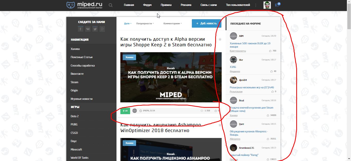Open username djoni84 in forum list

(x=243, y=80)
